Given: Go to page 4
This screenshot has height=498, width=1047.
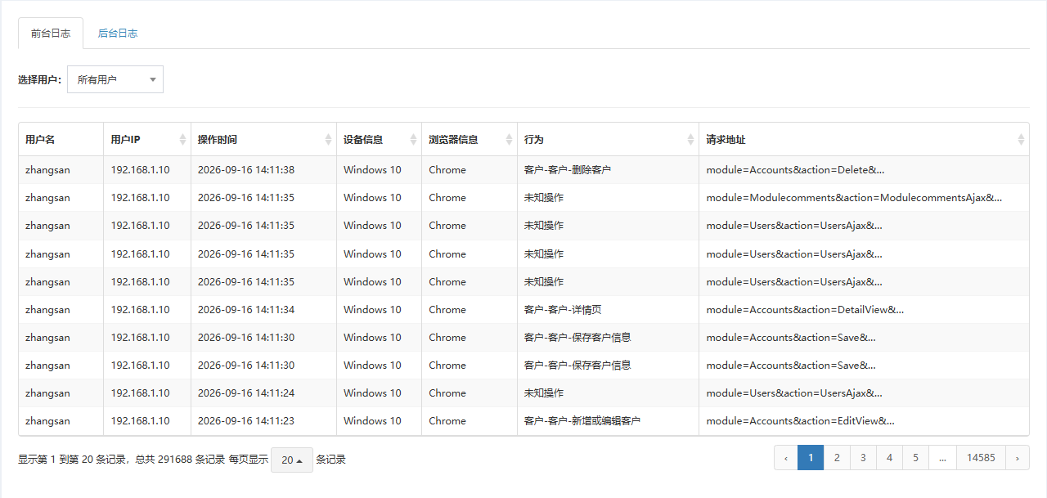Looking at the screenshot, I should [x=889, y=458].
